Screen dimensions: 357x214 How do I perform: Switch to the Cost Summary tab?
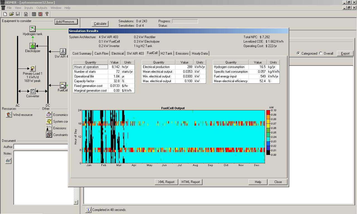(x=82, y=53)
